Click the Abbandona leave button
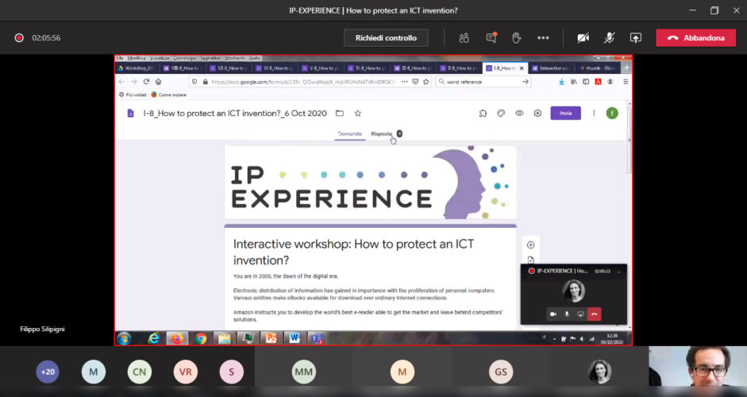The width and height of the screenshot is (747, 397). pyautogui.click(x=696, y=38)
